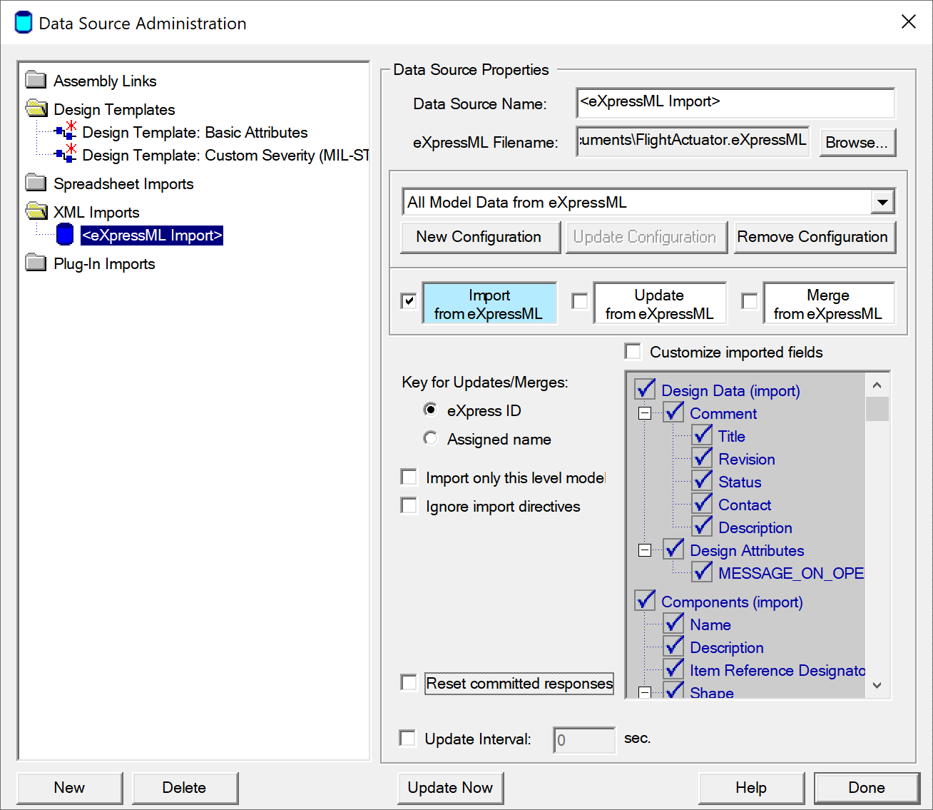
Task: Click the Design Templates open folder icon
Action: (x=36, y=108)
